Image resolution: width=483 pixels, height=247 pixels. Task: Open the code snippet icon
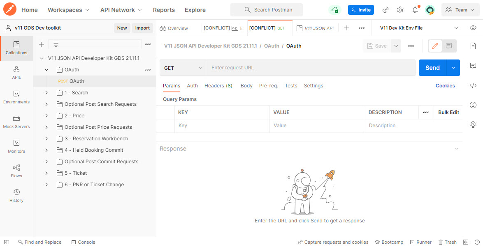[x=473, y=85]
